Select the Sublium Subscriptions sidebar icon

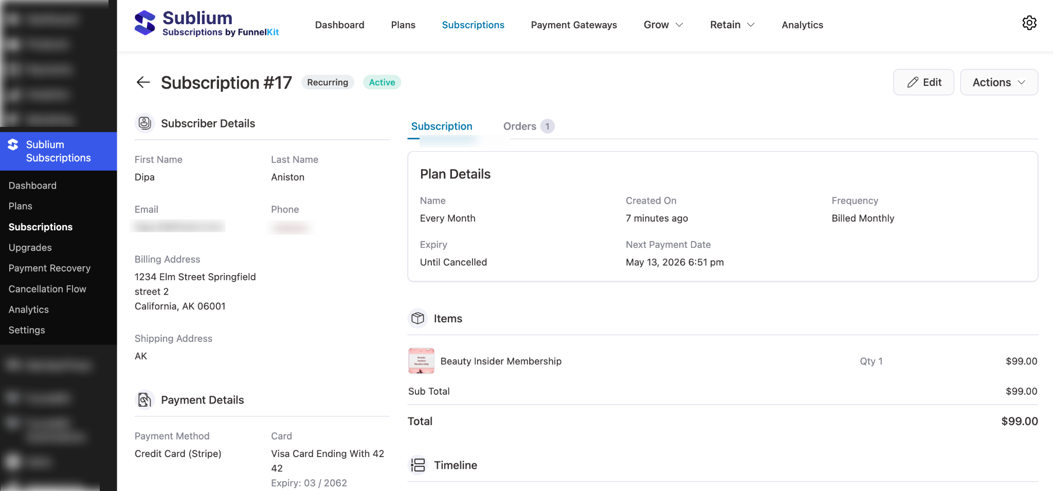coord(14,144)
